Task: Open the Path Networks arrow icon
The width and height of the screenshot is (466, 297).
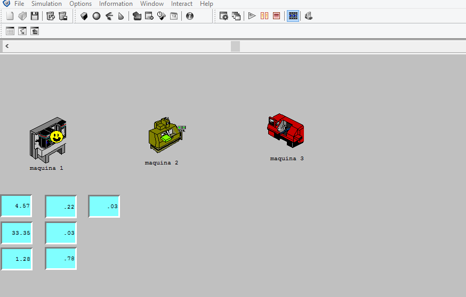Action: [109, 16]
